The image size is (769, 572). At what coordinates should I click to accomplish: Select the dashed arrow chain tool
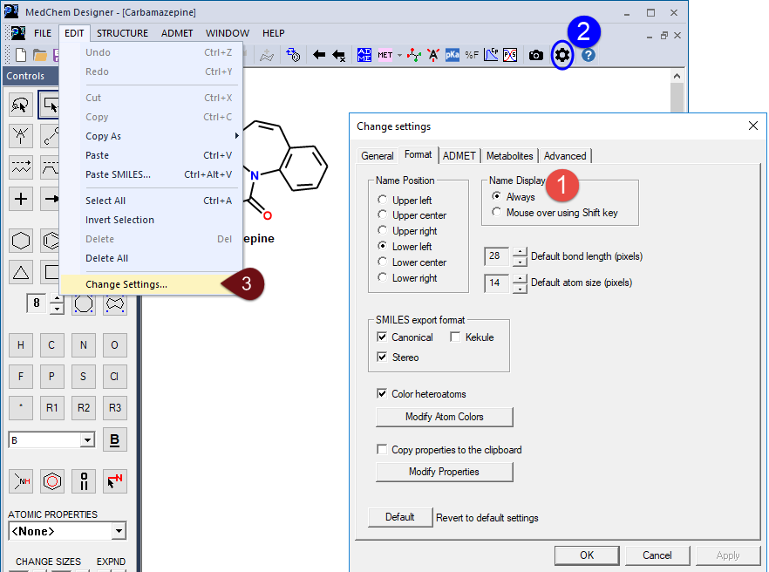pyautogui.click(x=21, y=167)
